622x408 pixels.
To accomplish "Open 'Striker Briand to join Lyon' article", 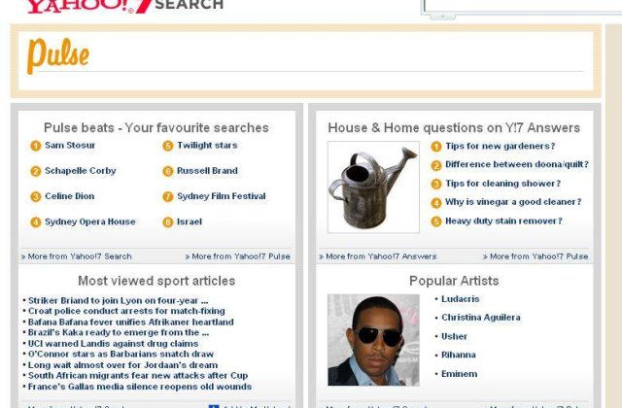I will (118, 300).
